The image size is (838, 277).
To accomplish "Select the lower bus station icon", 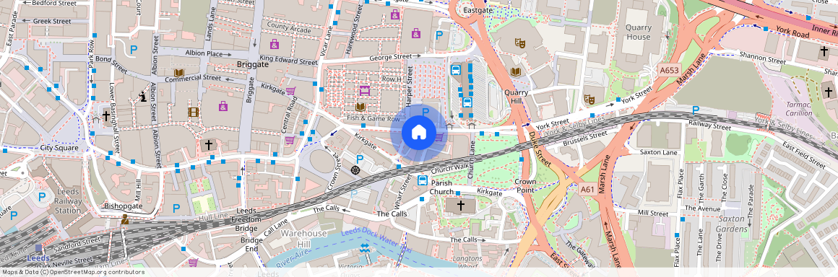I will click(x=467, y=102).
